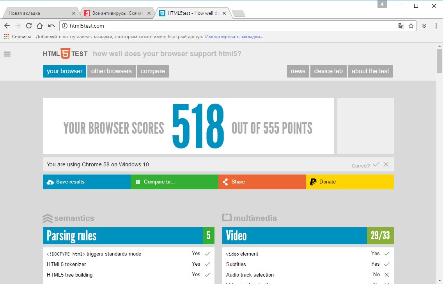Viewport: 443px width, 284px height.
Task: Open the Сервисы apps grid icon
Action: 7,36
